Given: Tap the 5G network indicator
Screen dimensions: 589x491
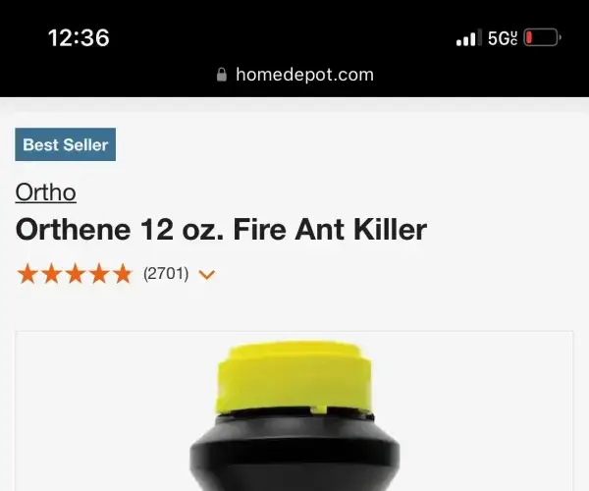Looking at the screenshot, I should coord(503,38).
